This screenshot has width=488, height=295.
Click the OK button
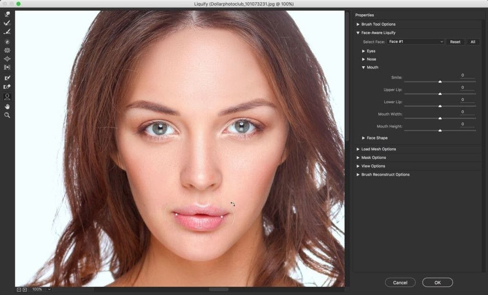click(437, 283)
